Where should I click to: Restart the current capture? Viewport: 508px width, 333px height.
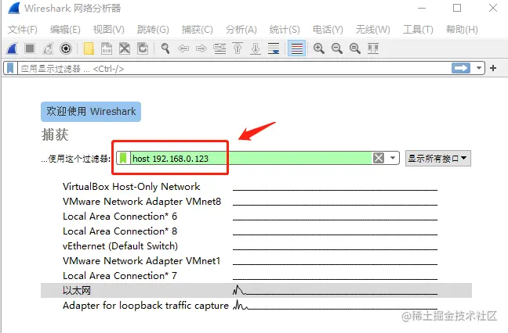coord(48,48)
